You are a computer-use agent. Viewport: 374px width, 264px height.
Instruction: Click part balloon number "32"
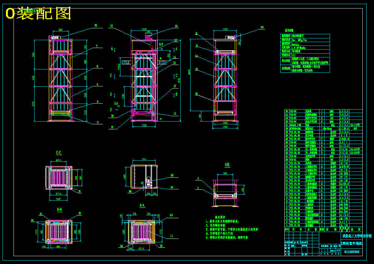[x=112, y=116]
